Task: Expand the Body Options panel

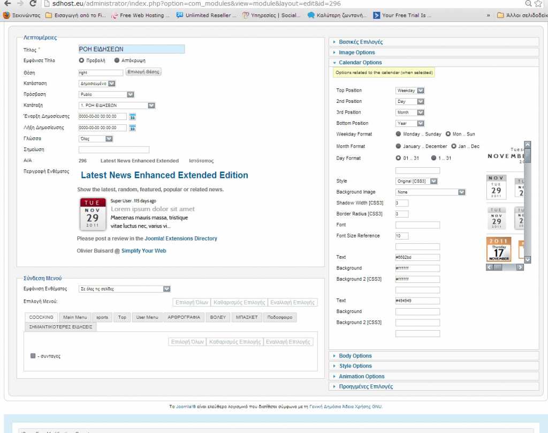Action: click(x=355, y=356)
